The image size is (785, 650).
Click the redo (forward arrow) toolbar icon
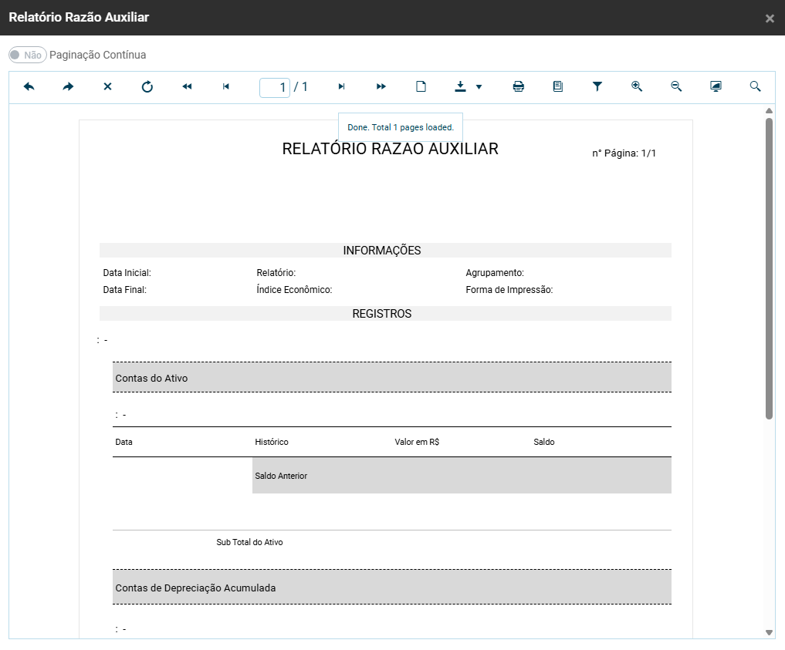tap(69, 87)
